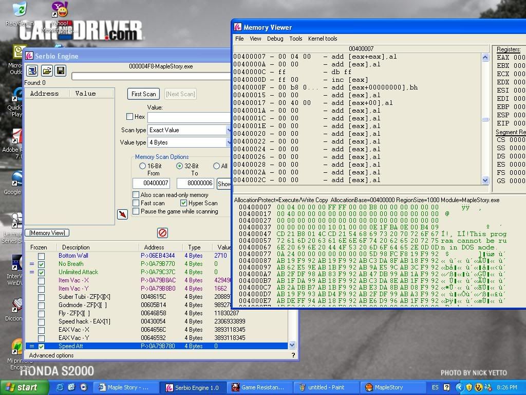Viewport: 526px width, 395px height.
Task: Click Advanced options label
Action: pyautogui.click(x=51, y=355)
